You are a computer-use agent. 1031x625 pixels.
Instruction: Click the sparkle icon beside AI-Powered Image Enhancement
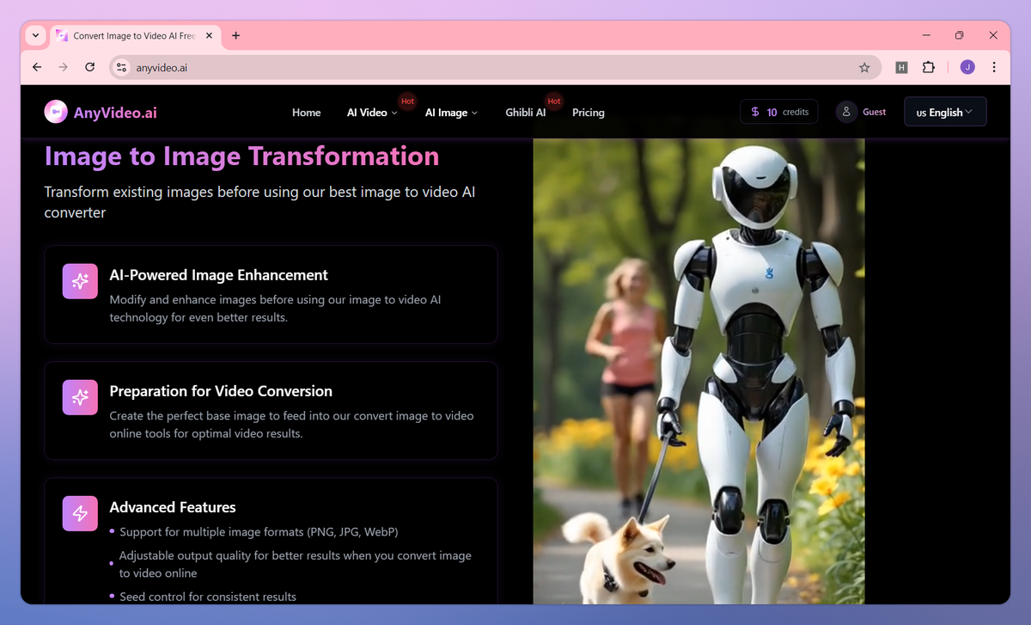[x=80, y=281]
